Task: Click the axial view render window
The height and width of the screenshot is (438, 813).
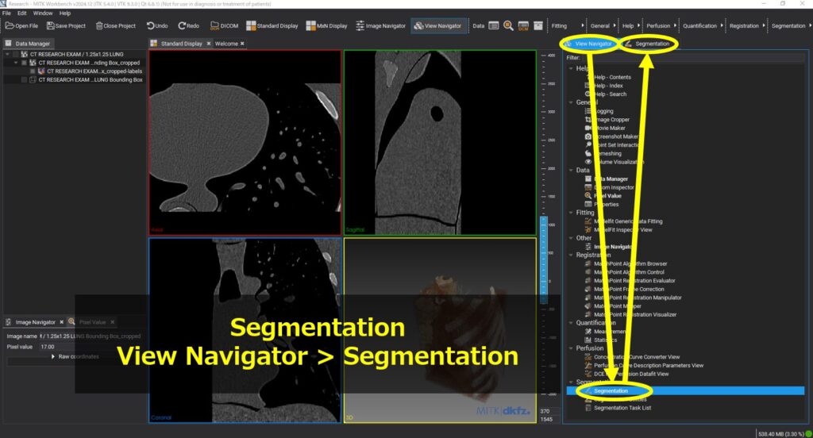Action: [x=245, y=142]
